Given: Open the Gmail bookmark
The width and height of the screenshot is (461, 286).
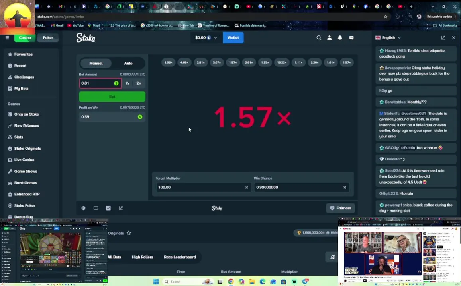Looking at the screenshot, I should click(57, 25).
